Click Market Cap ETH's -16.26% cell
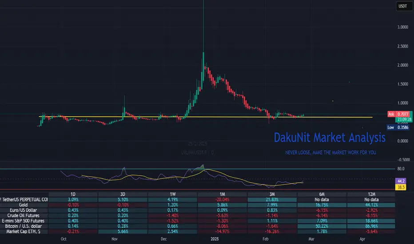This screenshot has height=244, width=414. pos(272,231)
